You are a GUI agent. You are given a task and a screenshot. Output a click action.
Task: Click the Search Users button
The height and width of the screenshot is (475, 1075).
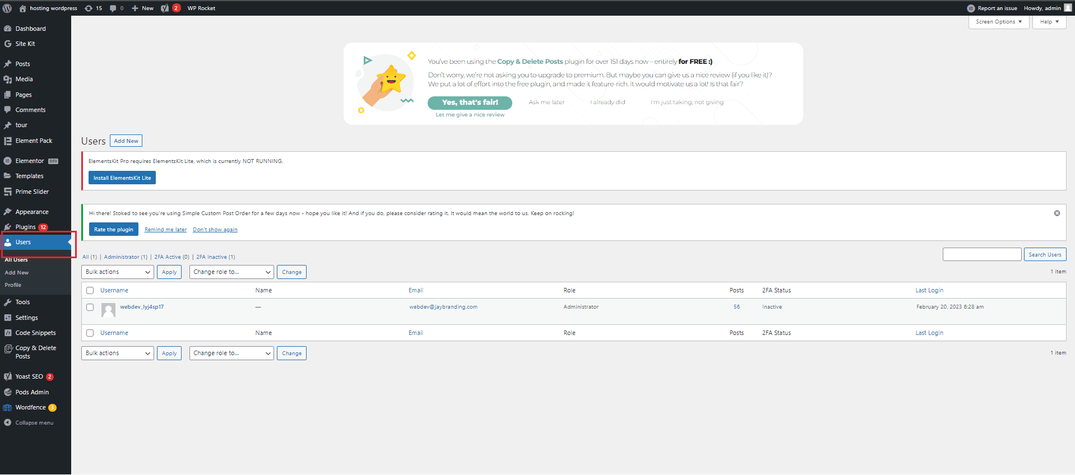(1045, 254)
